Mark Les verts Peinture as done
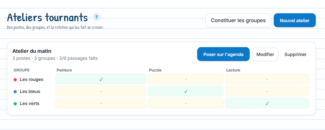Viewport: 325px width, 130px height. (101, 103)
